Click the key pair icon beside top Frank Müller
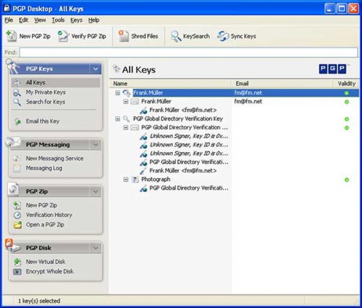 tap(127, 93)
